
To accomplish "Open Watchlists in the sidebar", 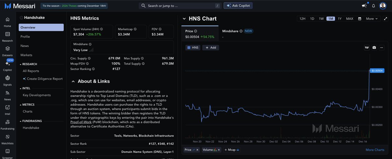I will pos(8,139).
